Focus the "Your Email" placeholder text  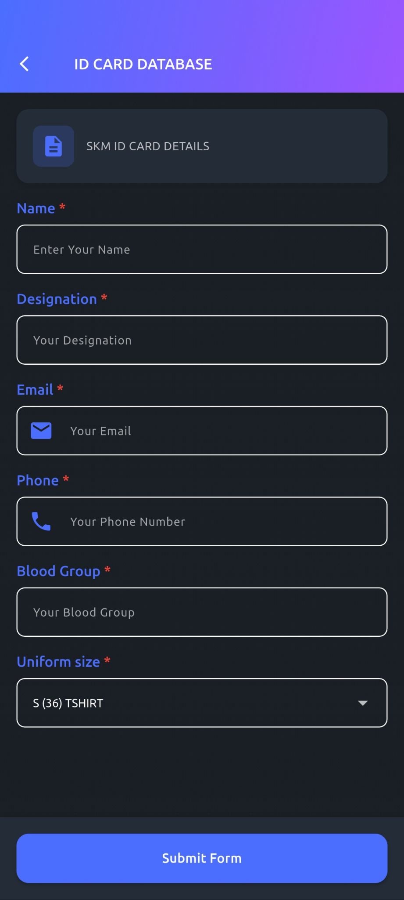[100, 431]
